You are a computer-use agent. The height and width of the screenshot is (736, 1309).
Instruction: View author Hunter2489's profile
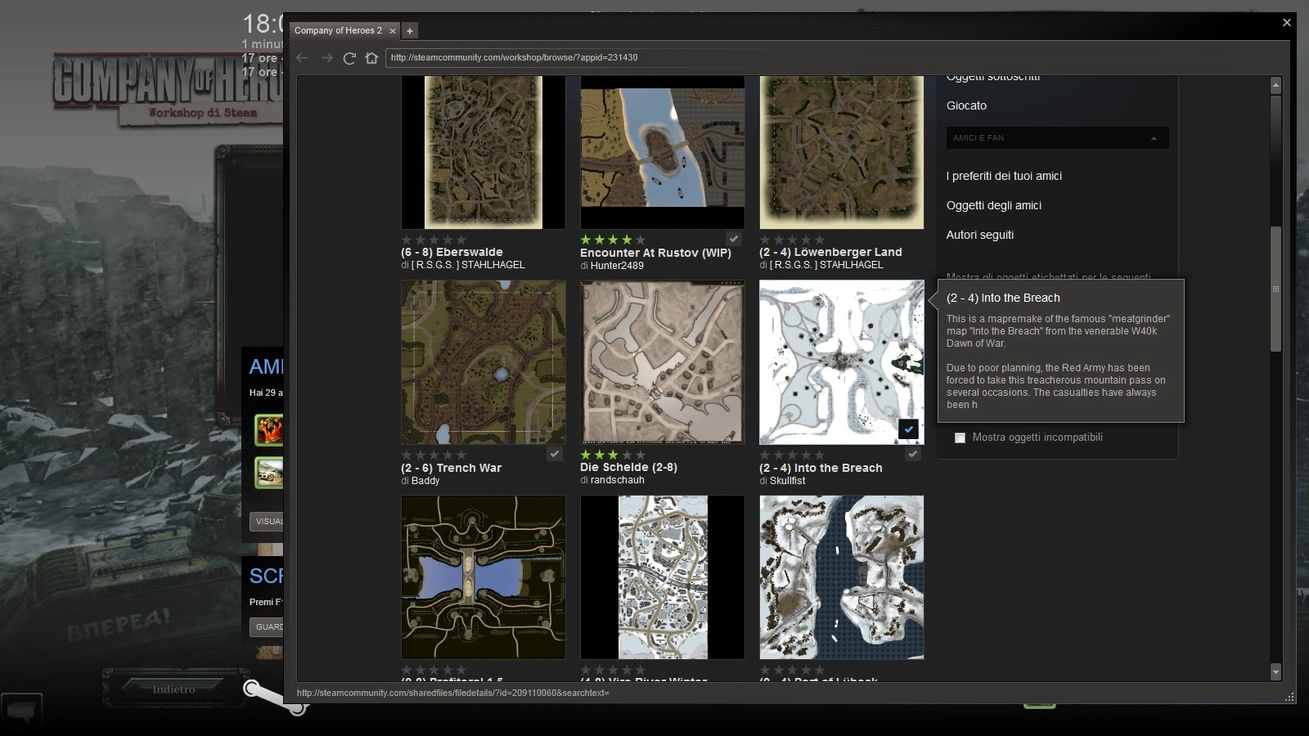[617, 266]
